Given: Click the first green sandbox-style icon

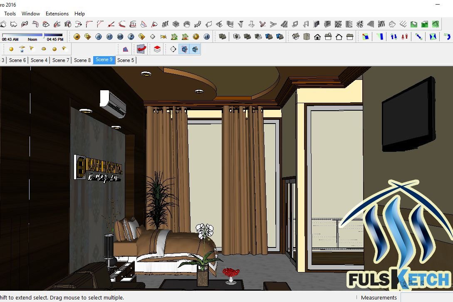Looking at the screenshot, I should [414, 24].
